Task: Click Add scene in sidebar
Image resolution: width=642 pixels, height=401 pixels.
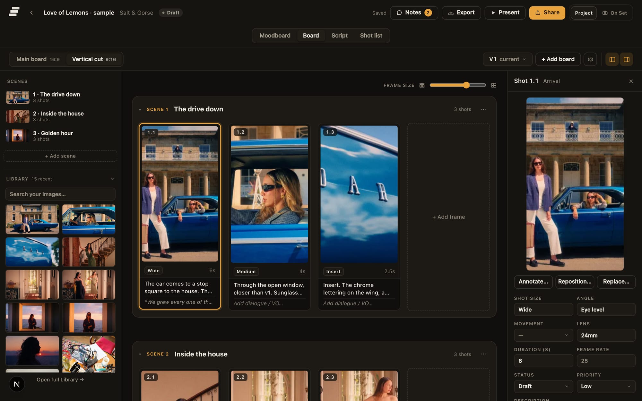Action: coord(60,156)
